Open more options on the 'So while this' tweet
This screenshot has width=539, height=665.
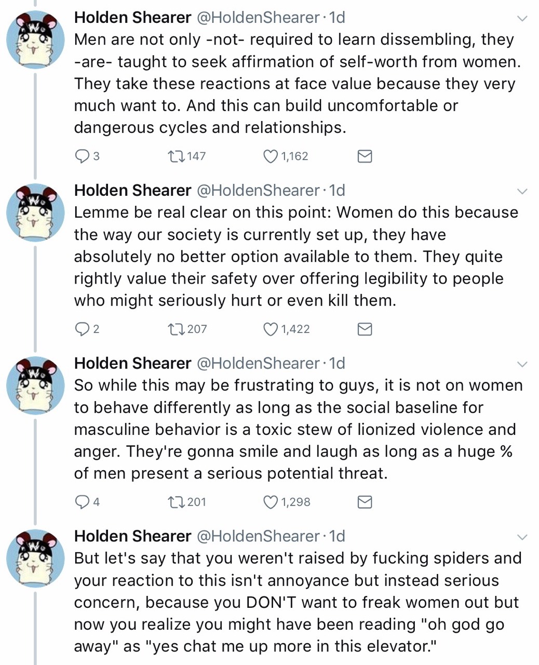tap(522, 364)
